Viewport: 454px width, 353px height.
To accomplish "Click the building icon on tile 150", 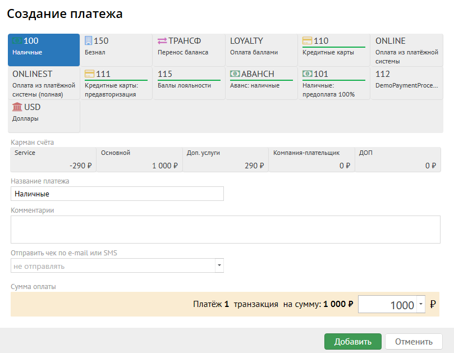I will 89,41.
